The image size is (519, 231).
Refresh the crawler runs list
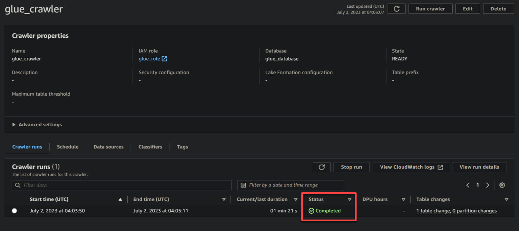coord(321,167)
